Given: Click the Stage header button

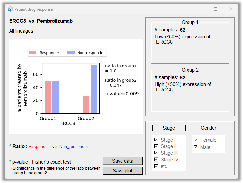Looking at the screenshot, I should pos(169,128).
